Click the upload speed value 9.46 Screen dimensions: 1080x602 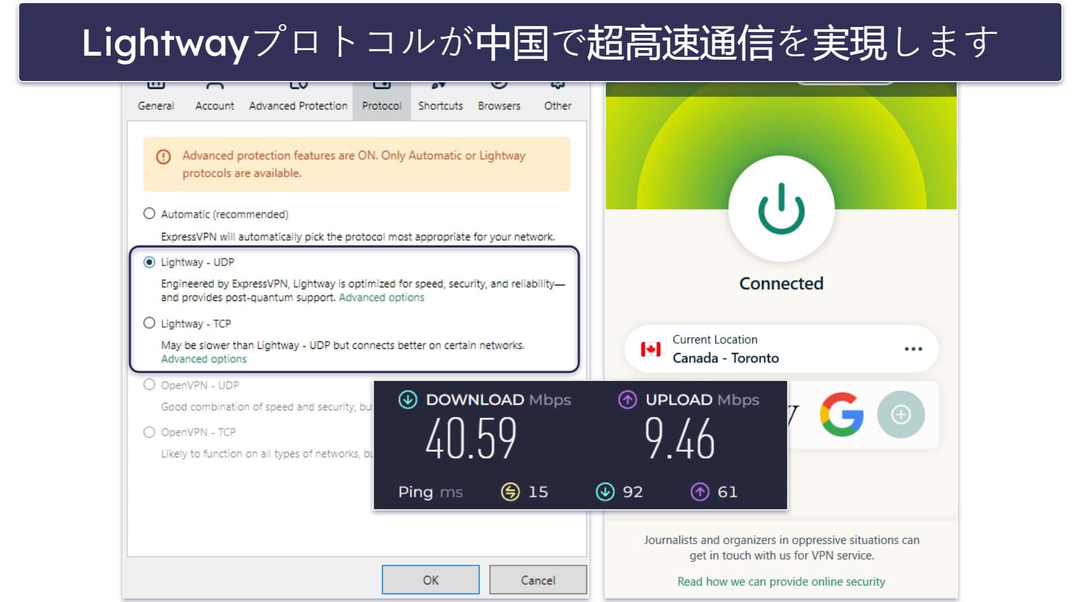coord(679,439)
